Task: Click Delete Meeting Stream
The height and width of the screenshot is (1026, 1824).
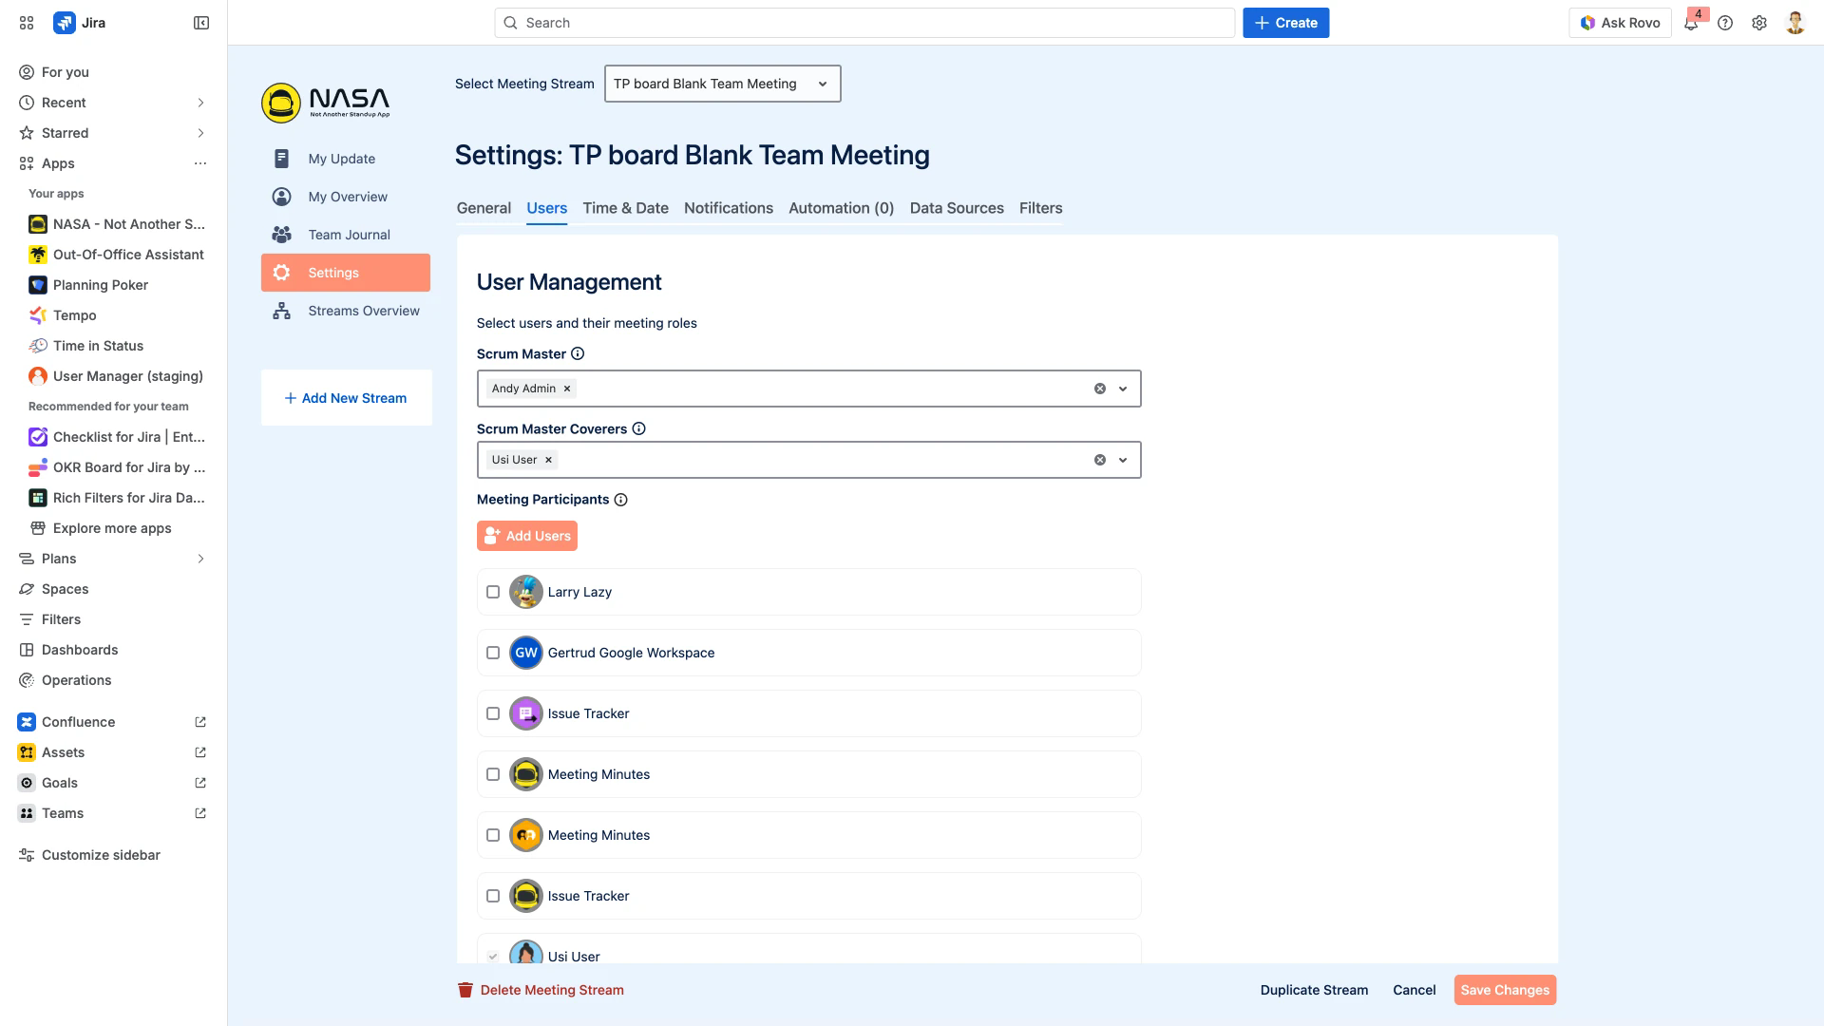Action: [x=551, y=990]
